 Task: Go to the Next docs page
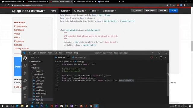point(163,10)
